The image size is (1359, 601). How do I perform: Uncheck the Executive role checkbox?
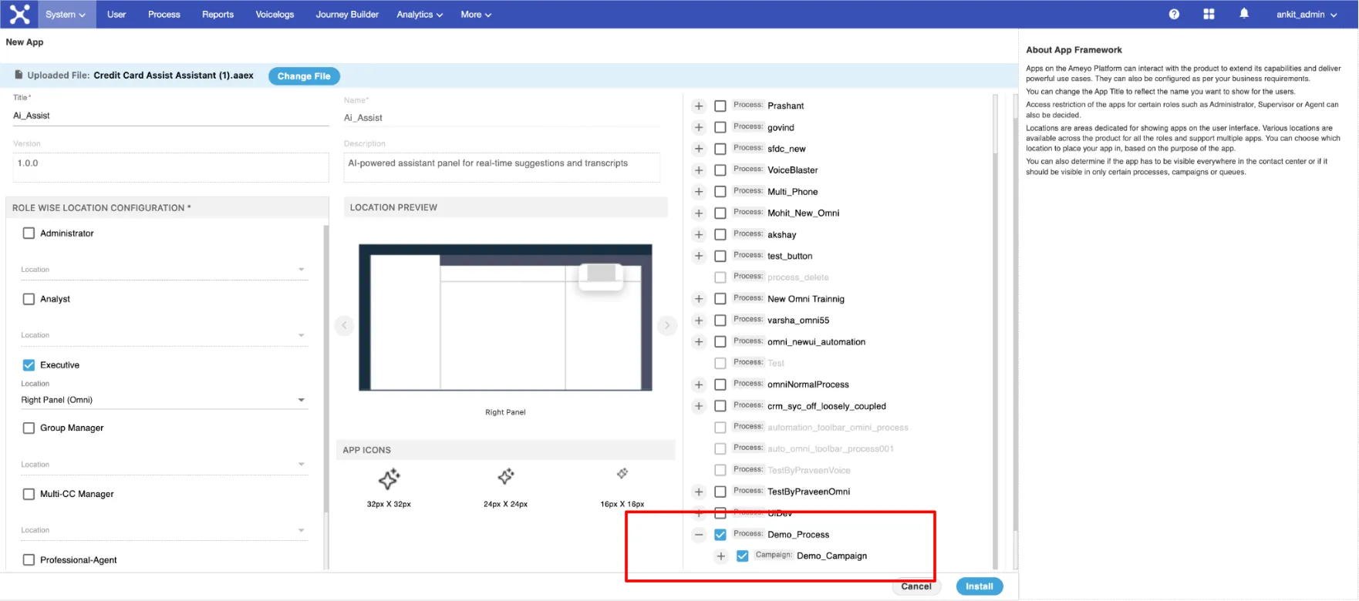click(x=29, y=365)
